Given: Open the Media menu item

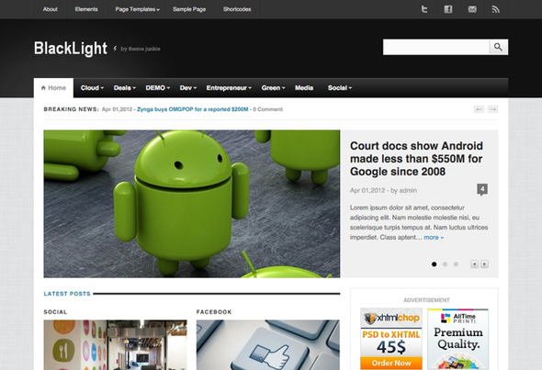Looking at the screenshot, I should pyautogui.click(x=304, y=88).
